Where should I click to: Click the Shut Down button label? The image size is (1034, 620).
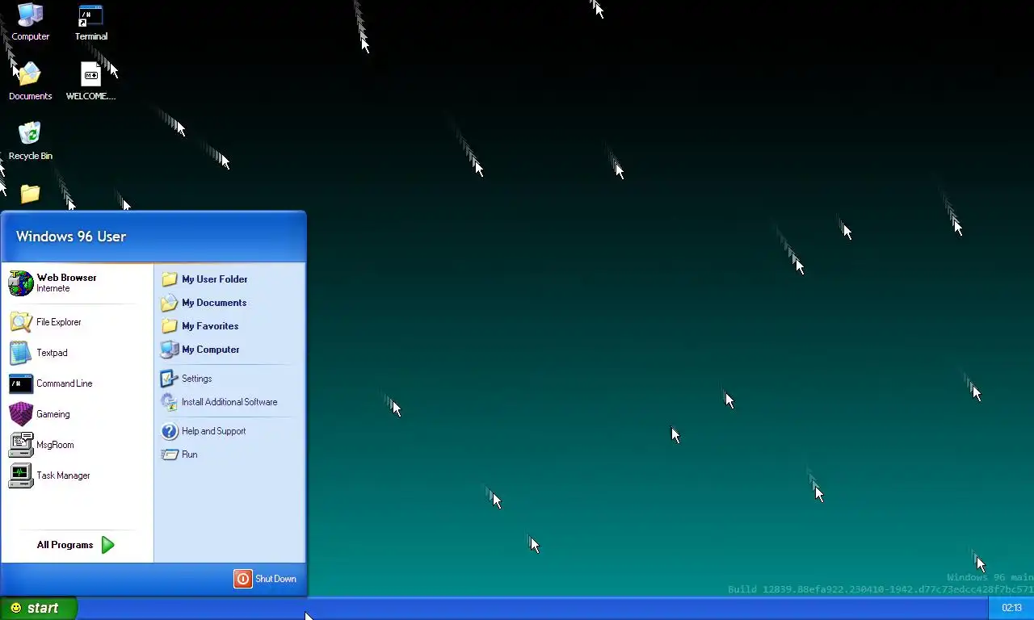(x=275, y=579)
